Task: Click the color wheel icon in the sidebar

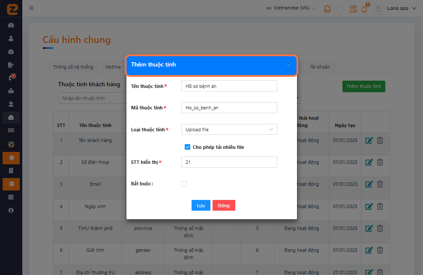Action: point(11,145)
